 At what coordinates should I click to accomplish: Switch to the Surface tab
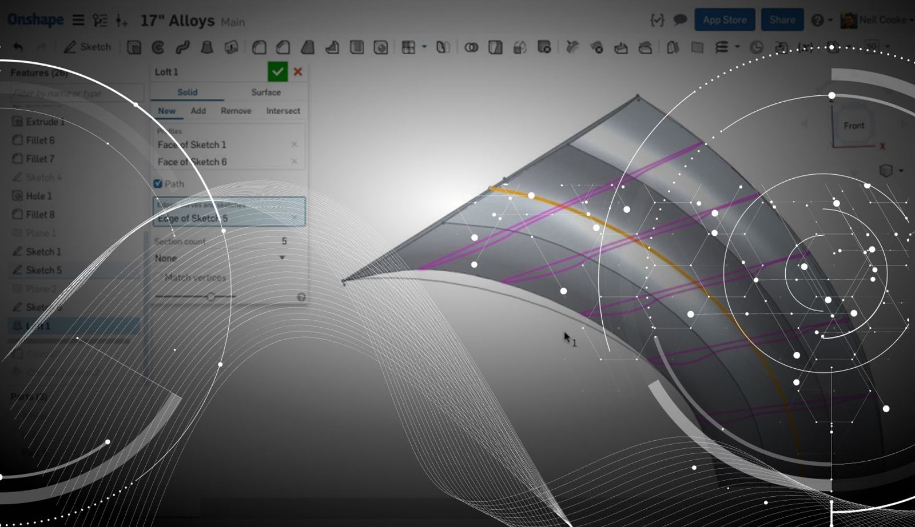point(266,92)
